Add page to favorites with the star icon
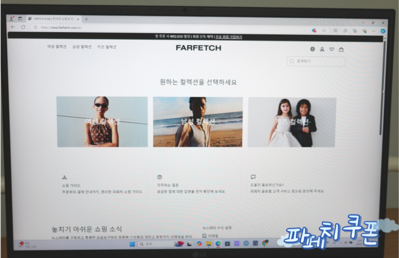Viewport: 399px width, 258px height. click(324, 31)
